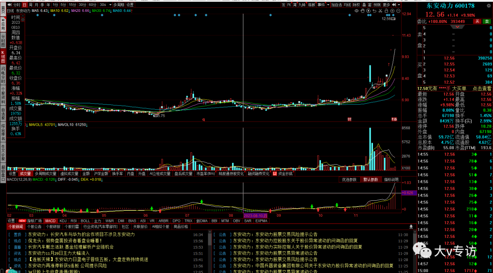493x273 pixels.
Task: Expand the dropdown at toolbar's far right
Action: coord(399,5)
